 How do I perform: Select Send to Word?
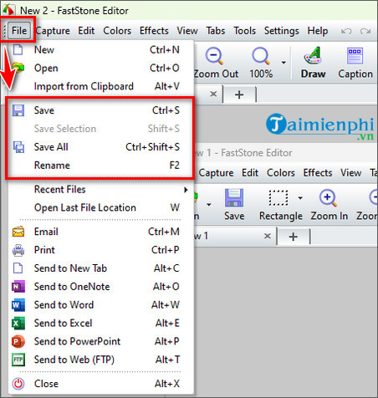pyautogui.click(x=100, y=305)
